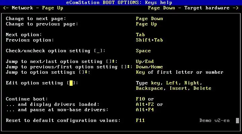Click the 'Previous option:' label
Image resolution: width=242 pixels, height=134 pixels.
[30, 40]
